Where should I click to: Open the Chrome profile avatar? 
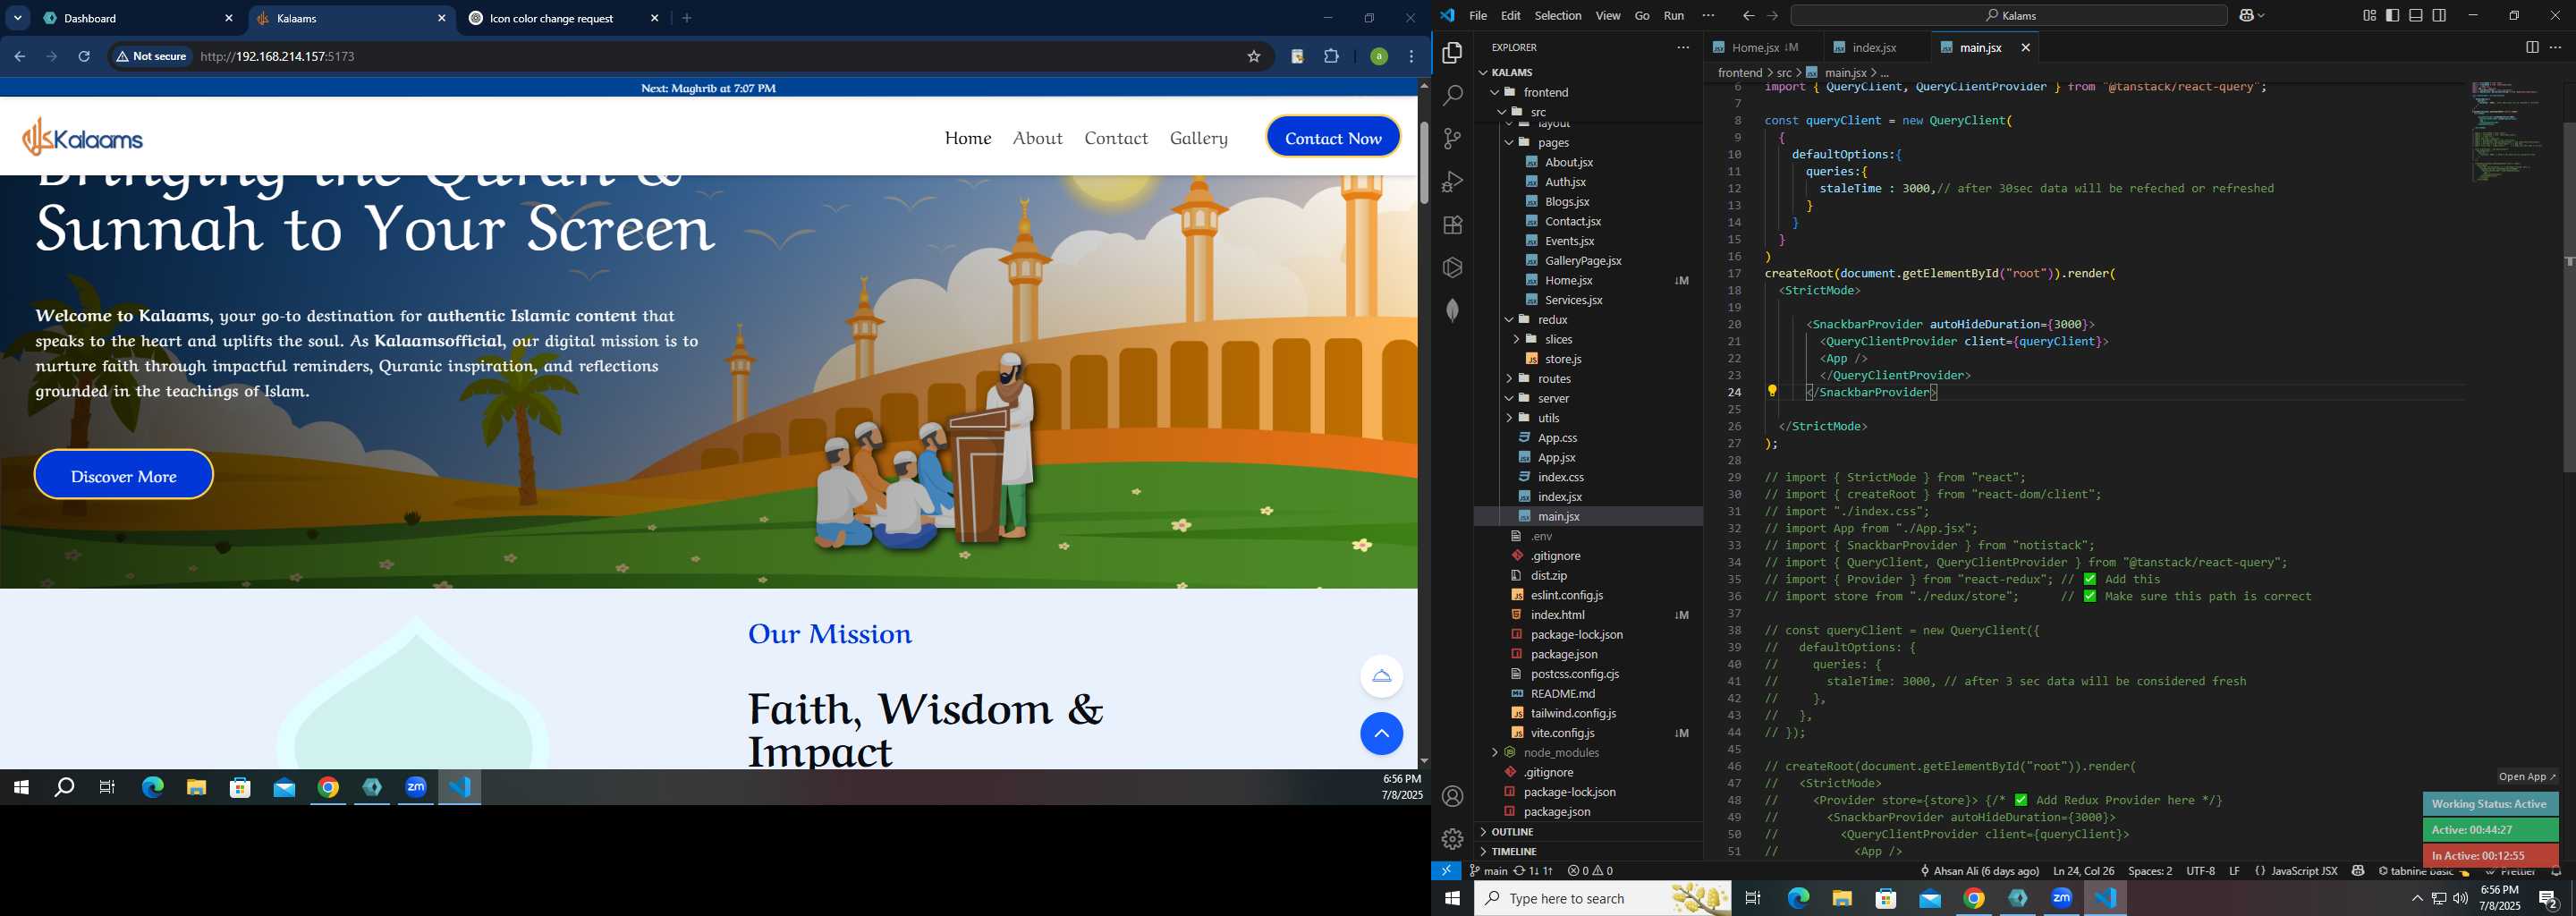[x=1379, y=57]
